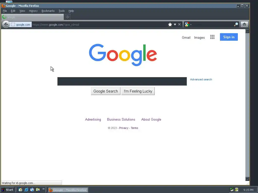Go to home page with house icon
The width and height of the screenshot is (258, 193).
244,24
